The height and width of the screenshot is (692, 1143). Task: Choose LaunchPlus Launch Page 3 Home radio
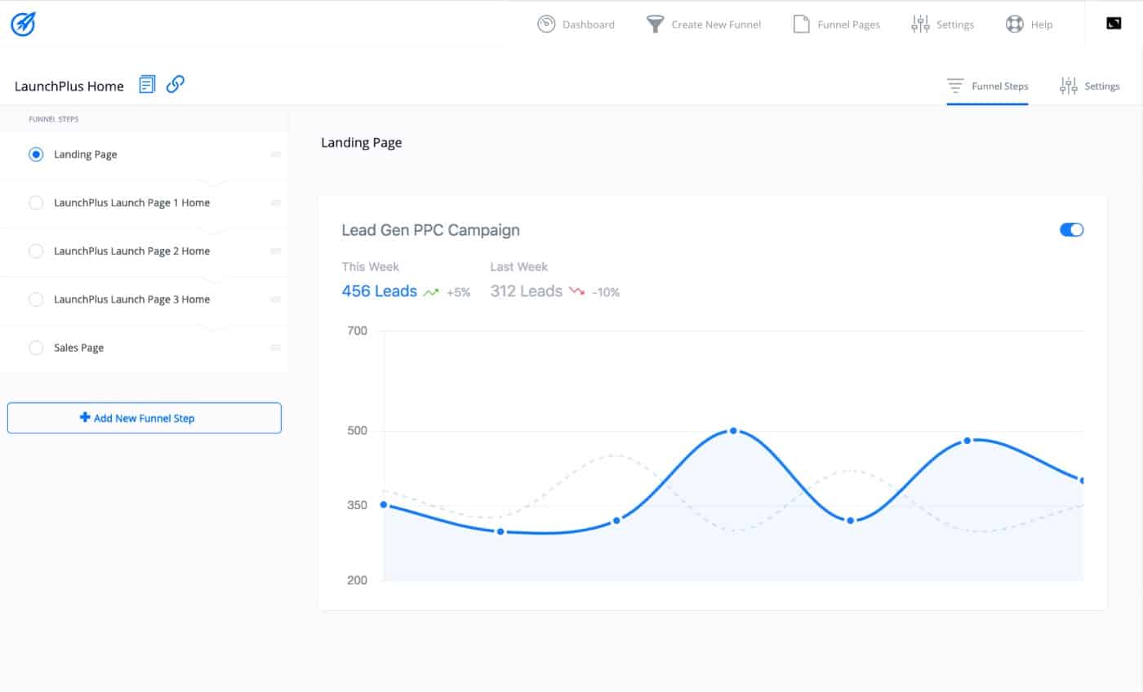pyautogui.click(x=36, y=299)
